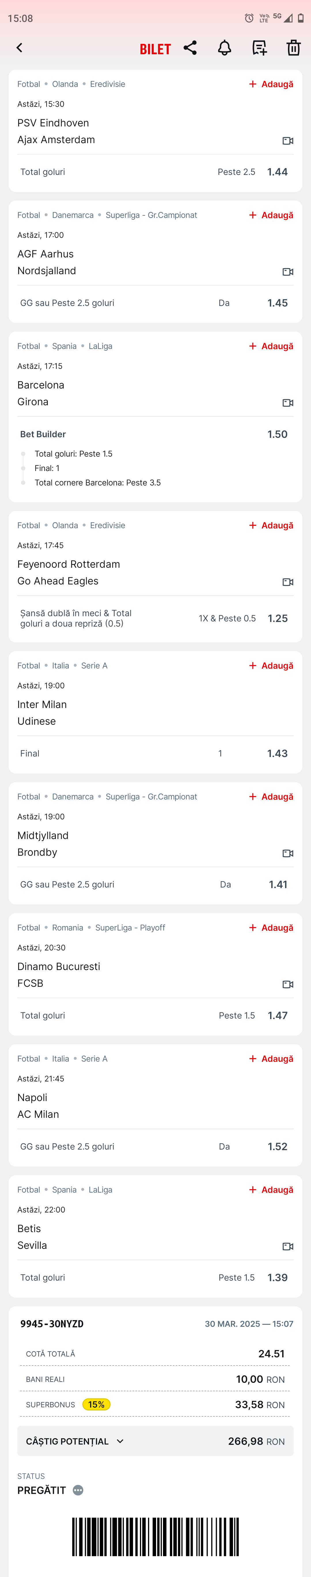Open live video icon for PSV Eindhoven match
This screenshot has width=311, height=1577.
[x=288, y=141]
